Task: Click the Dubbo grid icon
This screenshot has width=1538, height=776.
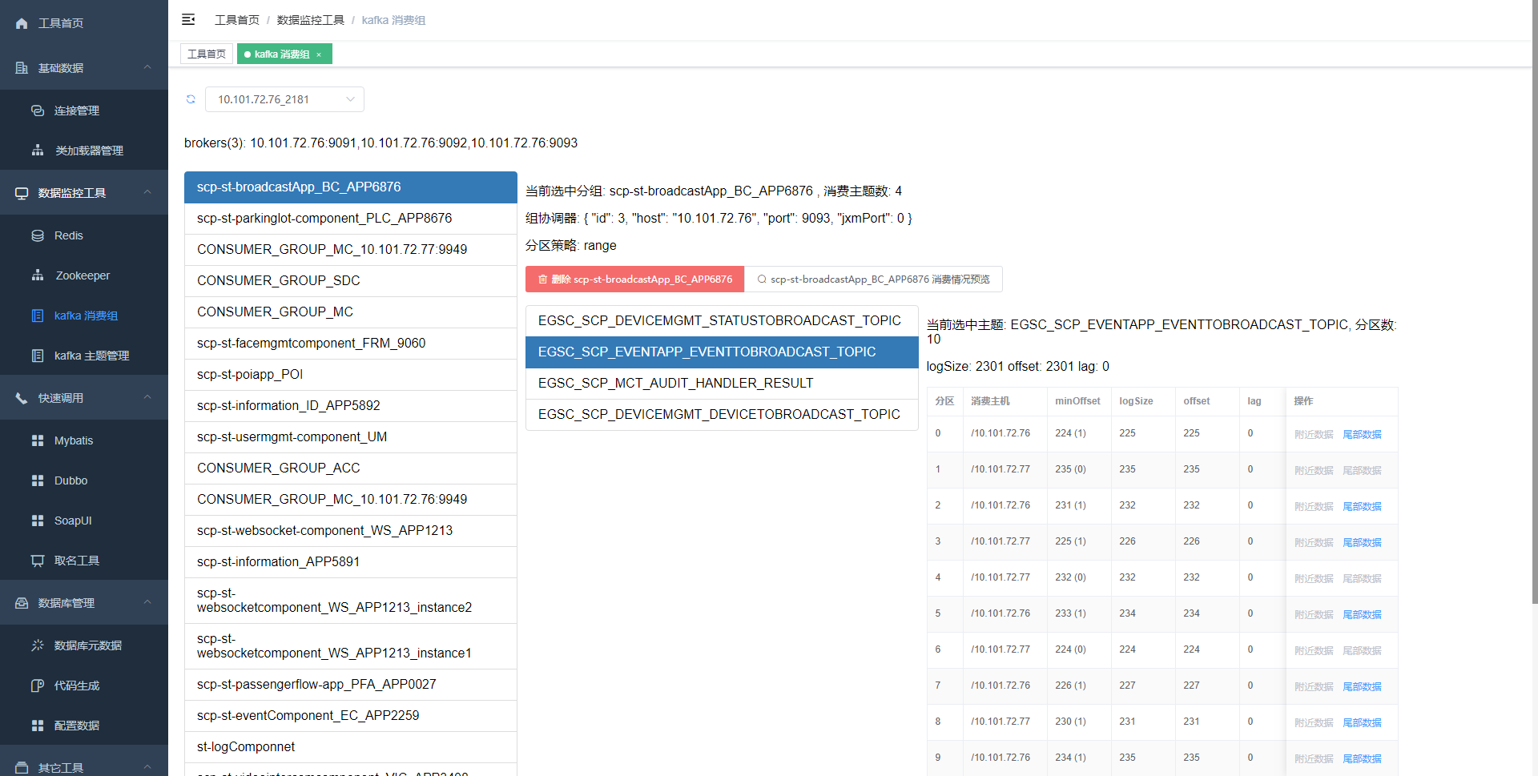Action: [38, 480]
